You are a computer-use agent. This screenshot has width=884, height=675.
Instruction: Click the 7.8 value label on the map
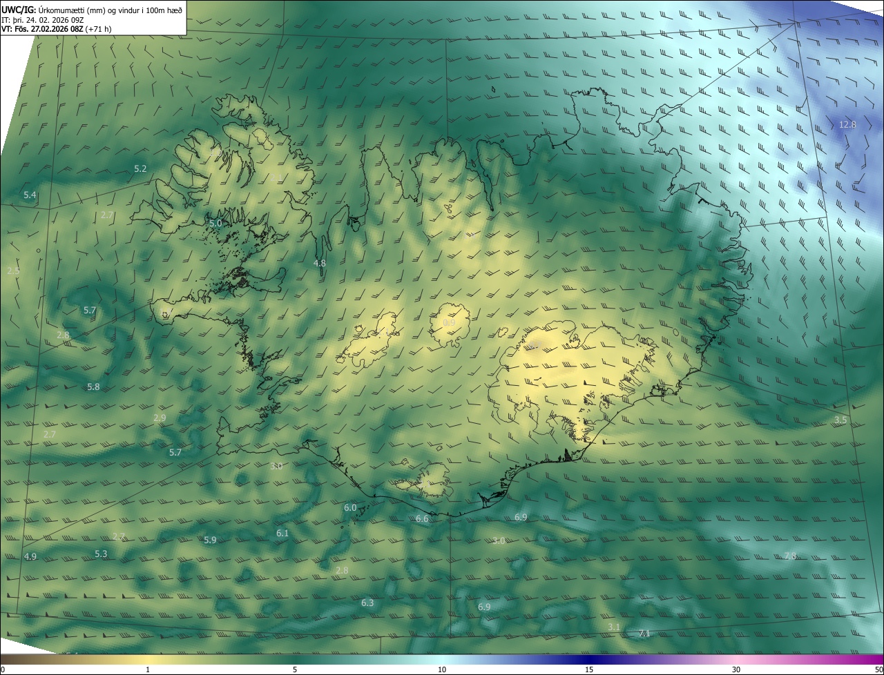tap(790, 556)
